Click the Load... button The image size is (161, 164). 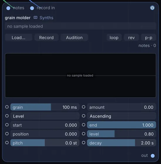(18, 37)
